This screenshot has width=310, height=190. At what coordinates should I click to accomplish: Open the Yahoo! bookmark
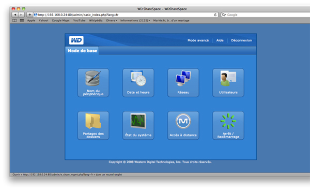[x=43, y=20]
